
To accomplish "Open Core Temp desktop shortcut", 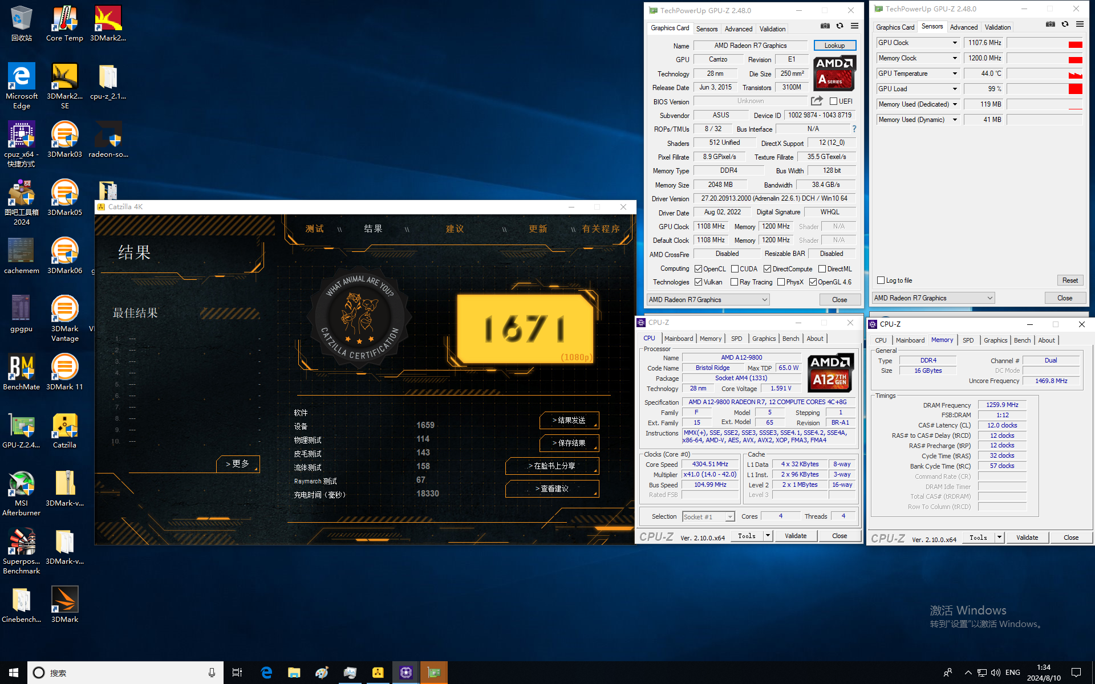I will tap(64, 24).
